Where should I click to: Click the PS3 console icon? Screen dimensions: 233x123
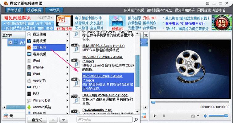(29, 94)
